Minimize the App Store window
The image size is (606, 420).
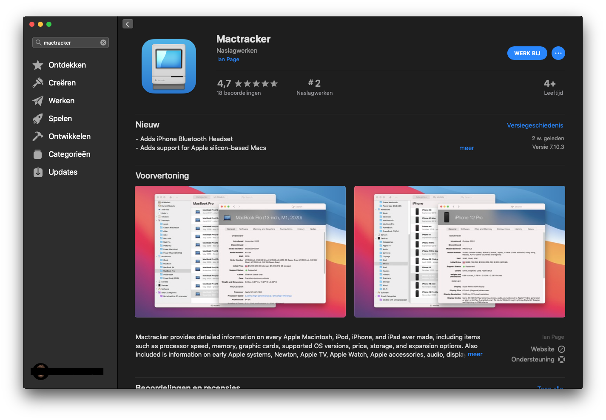(x=40, y=24)
